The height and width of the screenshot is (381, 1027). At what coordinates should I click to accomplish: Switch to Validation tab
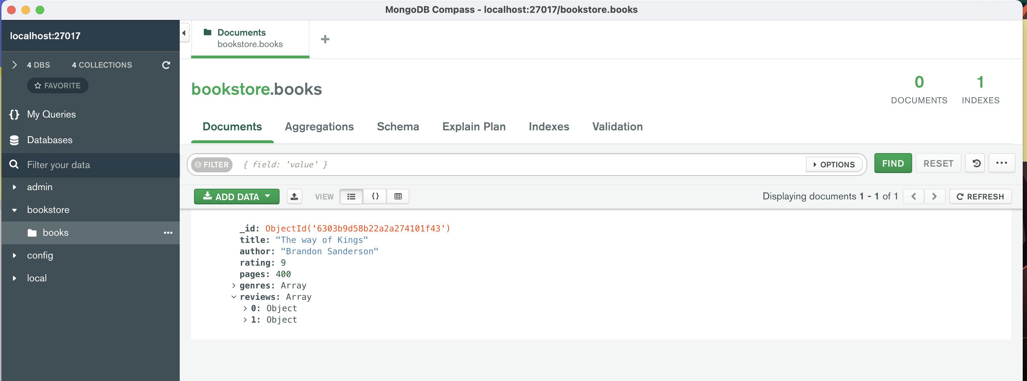tap(617, 127)
